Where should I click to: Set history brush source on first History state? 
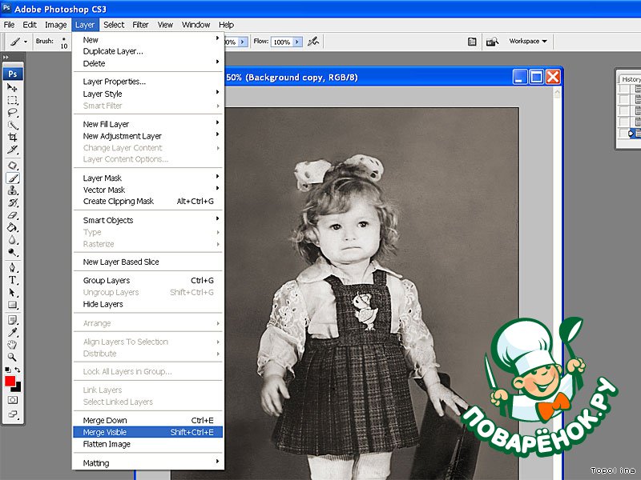[625, 89]
